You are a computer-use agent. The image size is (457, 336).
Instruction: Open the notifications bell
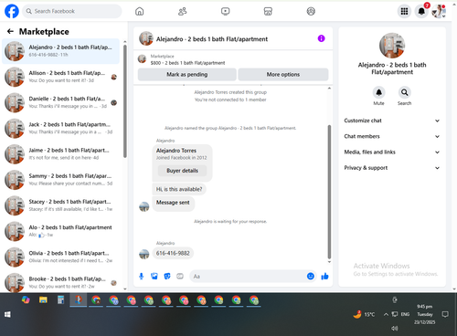pyautogui.click(x=421, y=11)
